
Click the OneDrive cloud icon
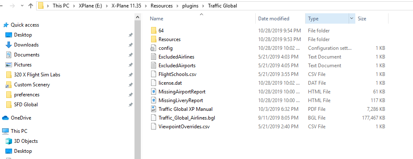pos(5,118)
